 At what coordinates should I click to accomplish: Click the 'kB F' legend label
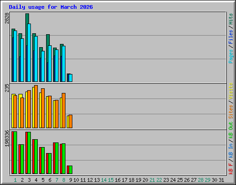point(231,169)
